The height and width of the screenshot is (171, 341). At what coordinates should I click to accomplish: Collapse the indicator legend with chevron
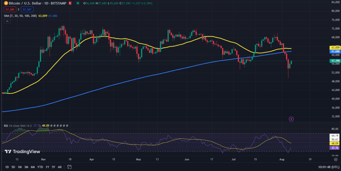coord(7,21)
